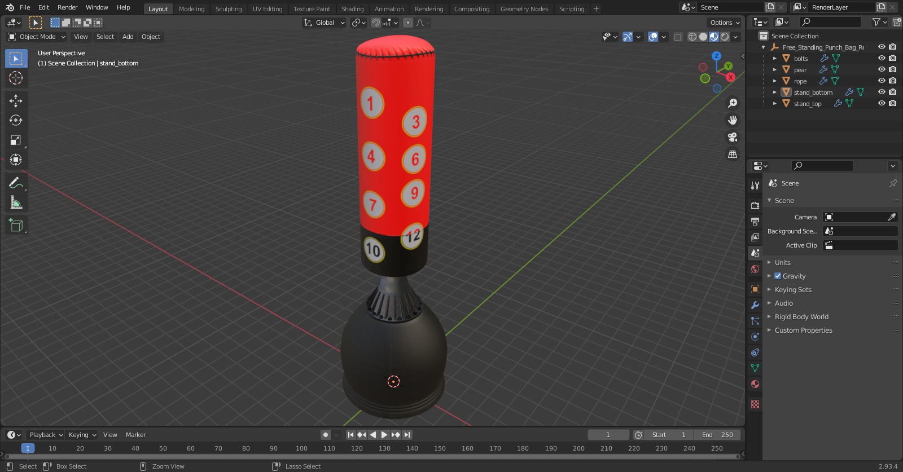Switch to the Shading workspace tab
Screen dimensions: 903x472
pos(352,9)
